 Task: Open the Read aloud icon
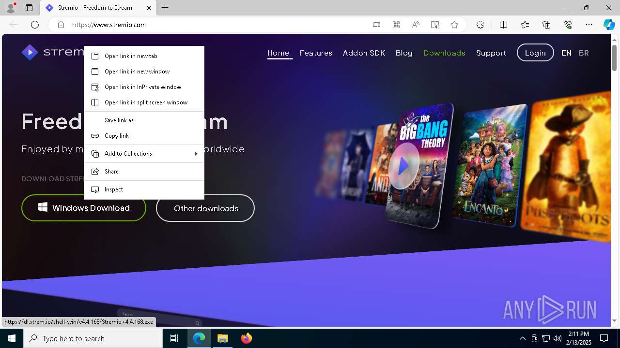coord(416,25)
